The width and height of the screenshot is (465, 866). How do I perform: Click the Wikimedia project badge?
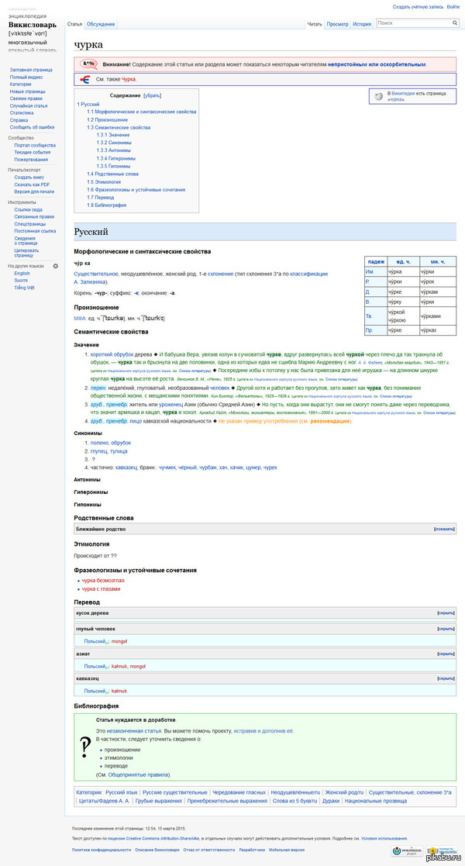(x=407, y=851)
